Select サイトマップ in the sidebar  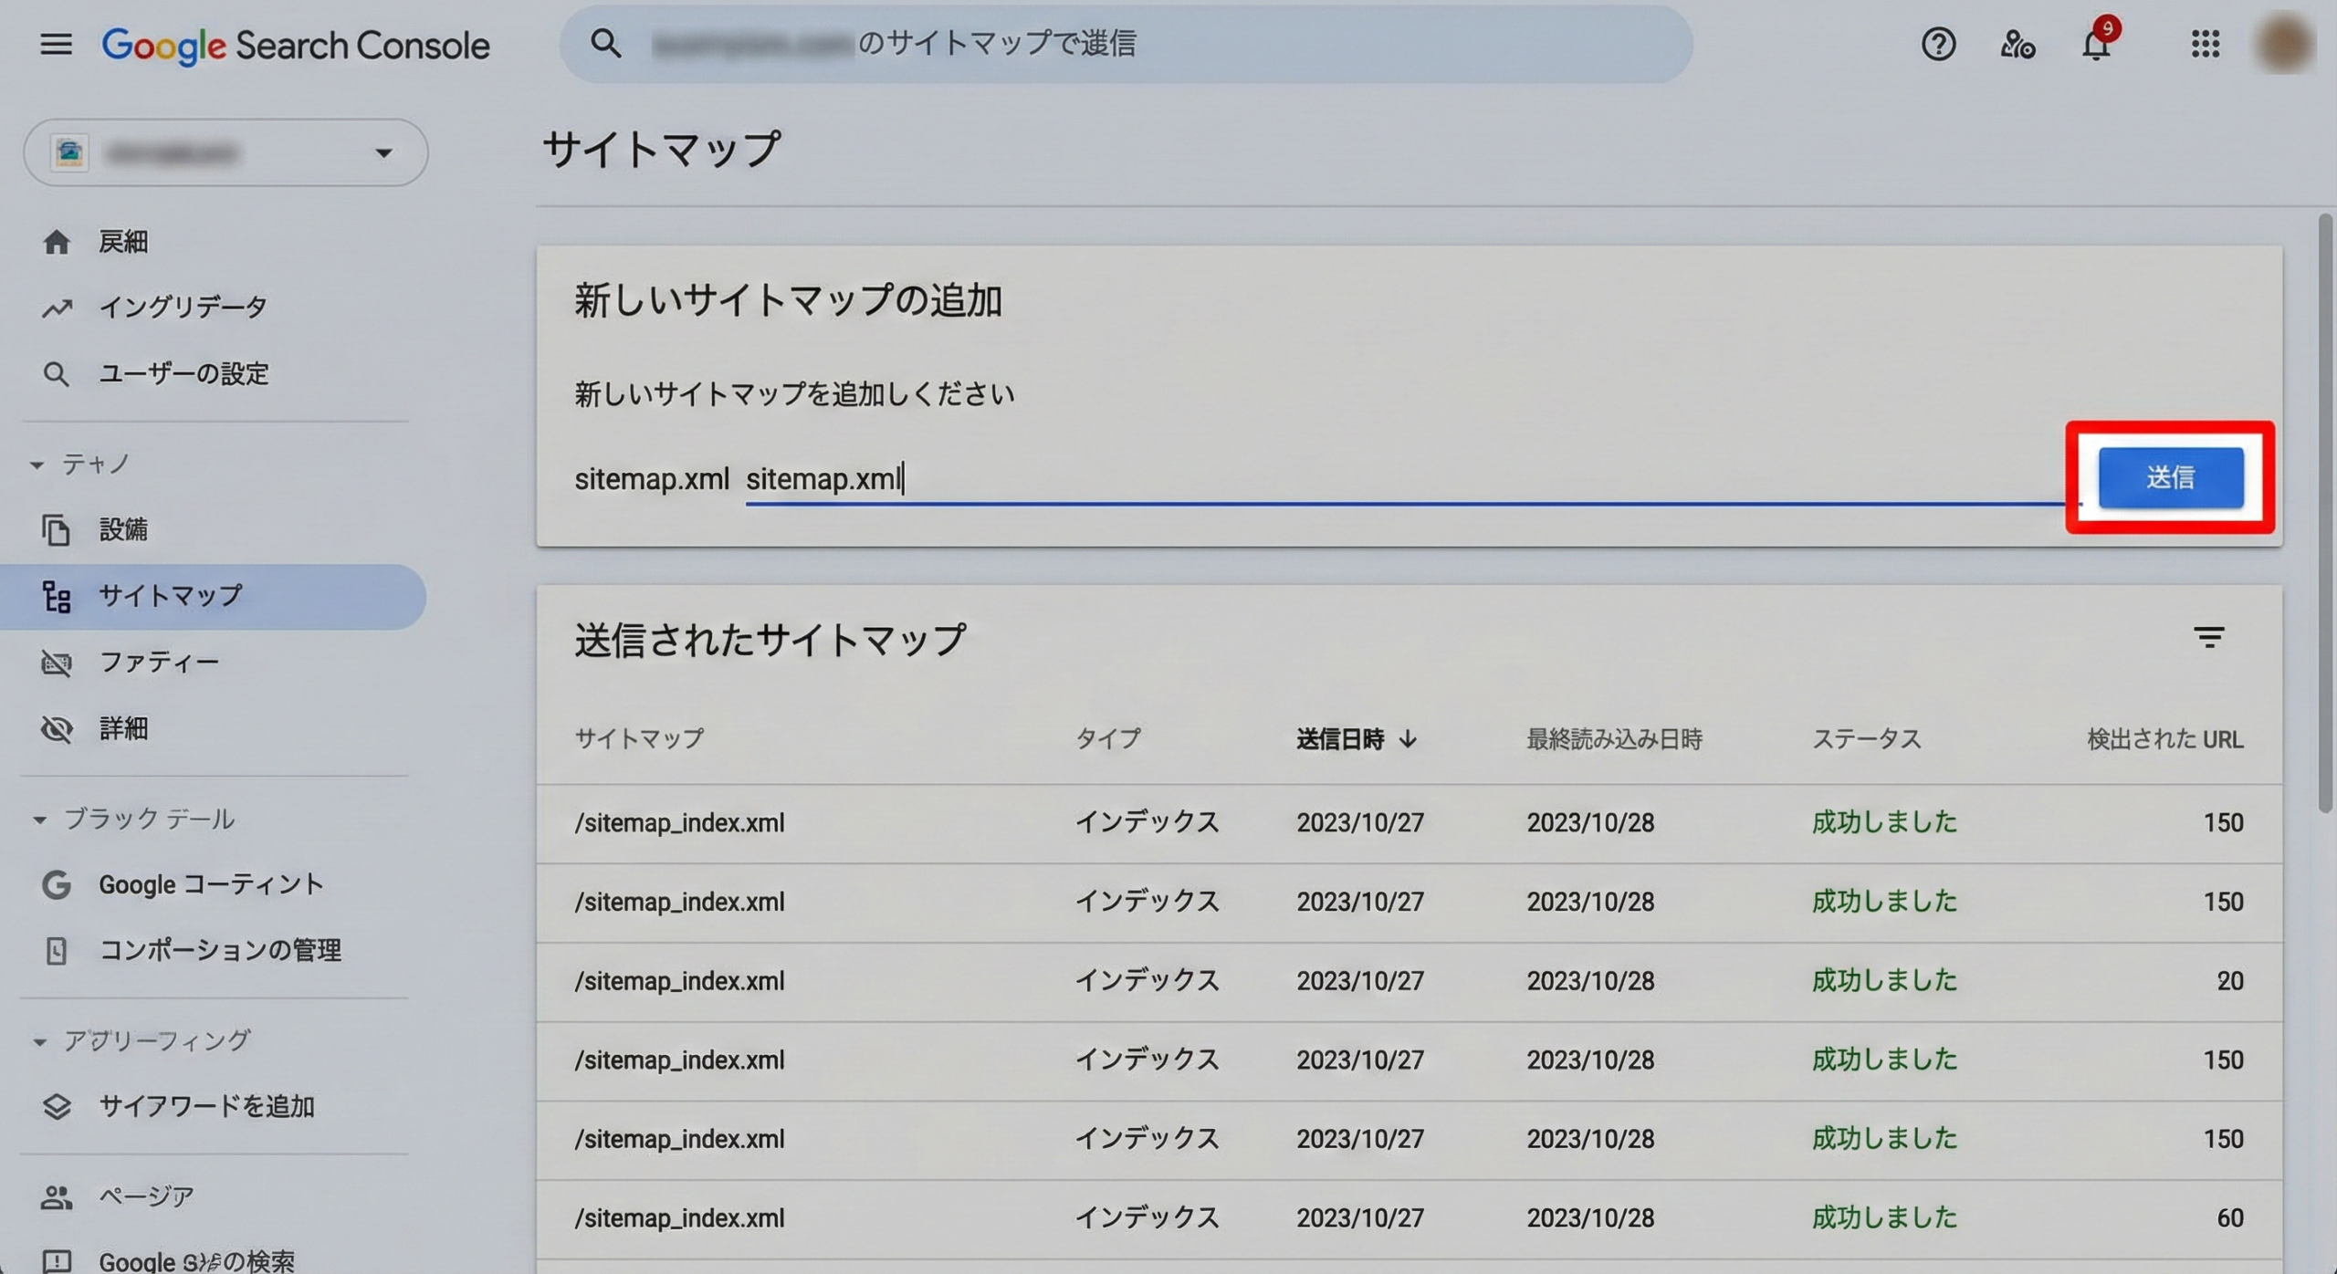click(x=170, y=596)
